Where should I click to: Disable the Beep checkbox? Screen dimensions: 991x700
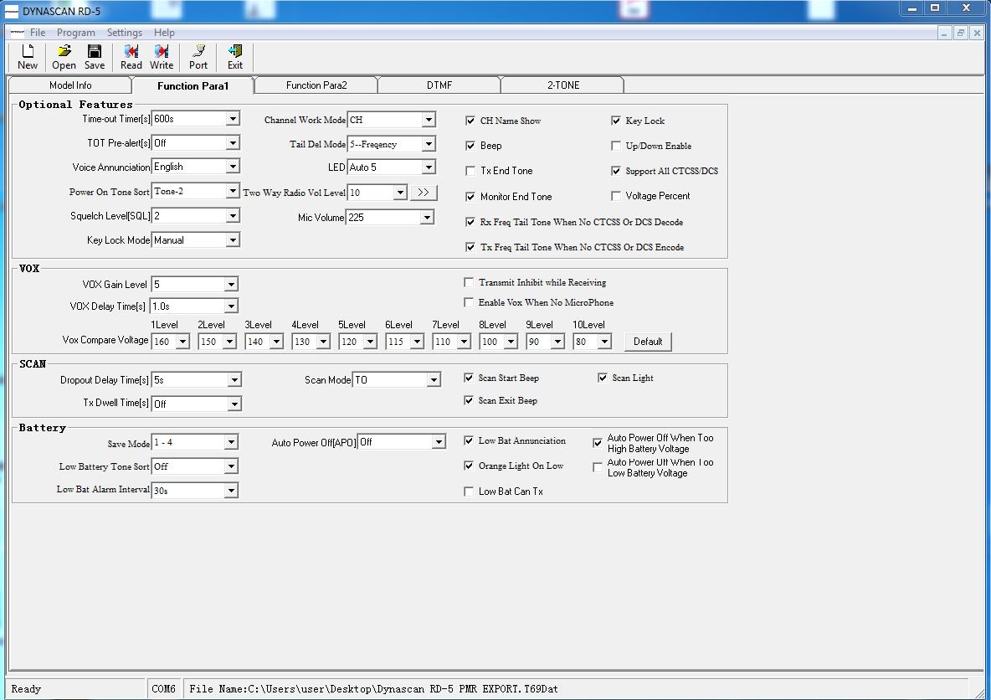point(470,146)
